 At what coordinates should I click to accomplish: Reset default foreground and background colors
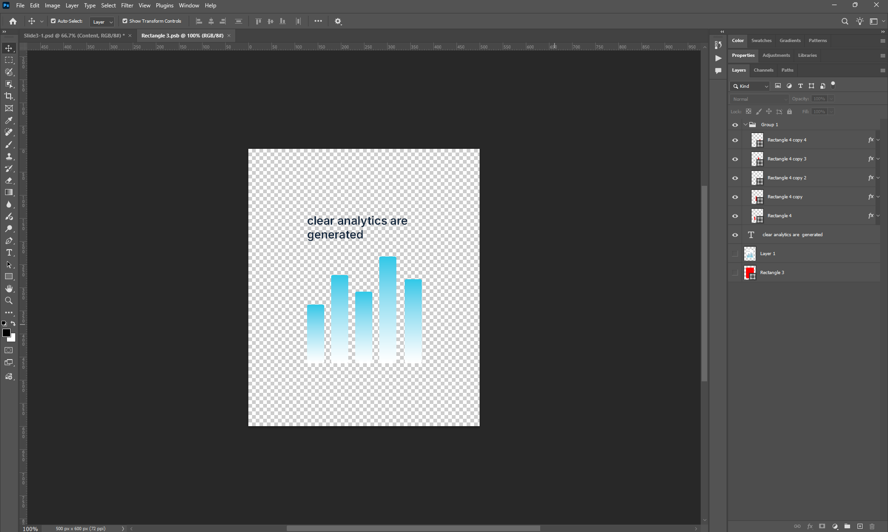point(4,324)
